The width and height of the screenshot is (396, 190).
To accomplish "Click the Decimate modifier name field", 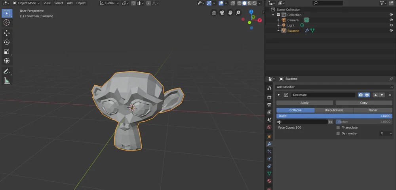I will [x=323, y=95].
